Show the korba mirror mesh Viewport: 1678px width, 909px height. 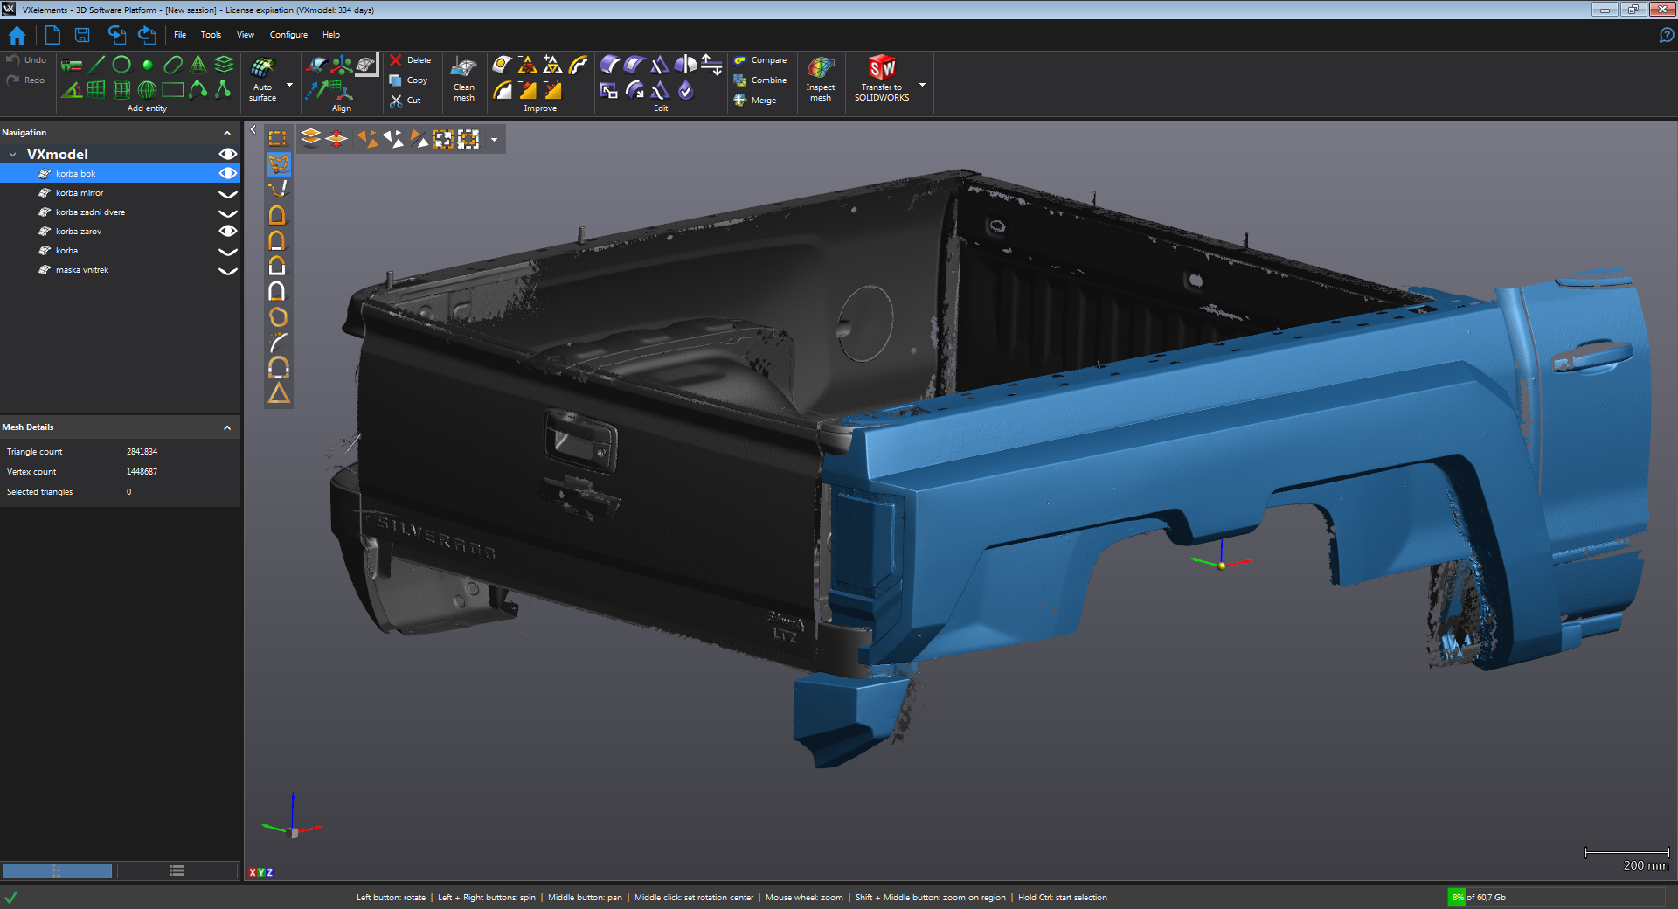227,193
